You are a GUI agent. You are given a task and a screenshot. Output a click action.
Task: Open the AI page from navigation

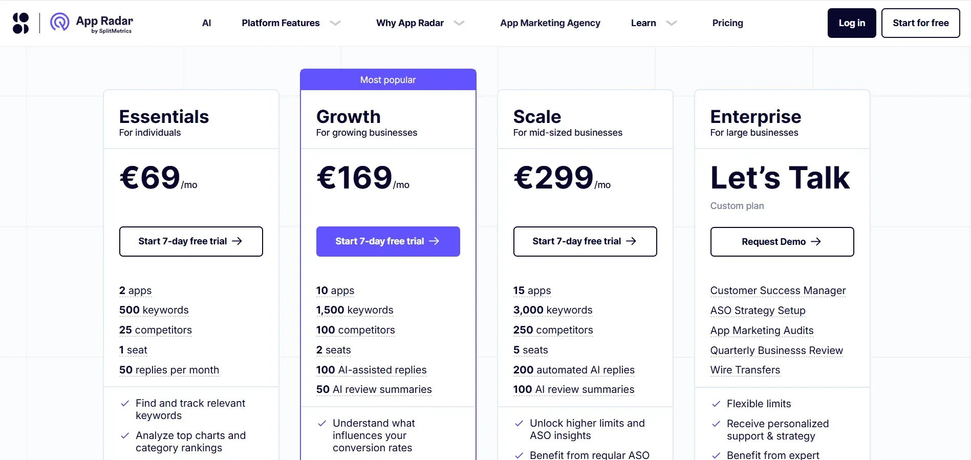[x=206, y=23]
